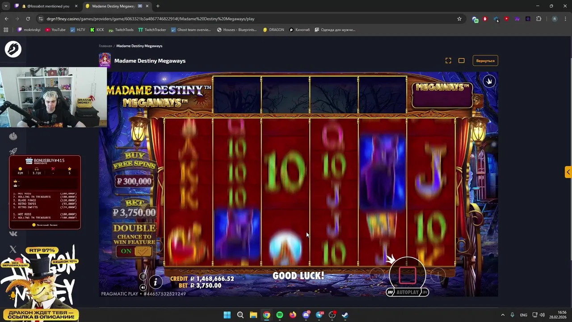The image size is (572, 322).
Task: Toggle the Double Chance ON checkbox
Action: pos(143,251)
